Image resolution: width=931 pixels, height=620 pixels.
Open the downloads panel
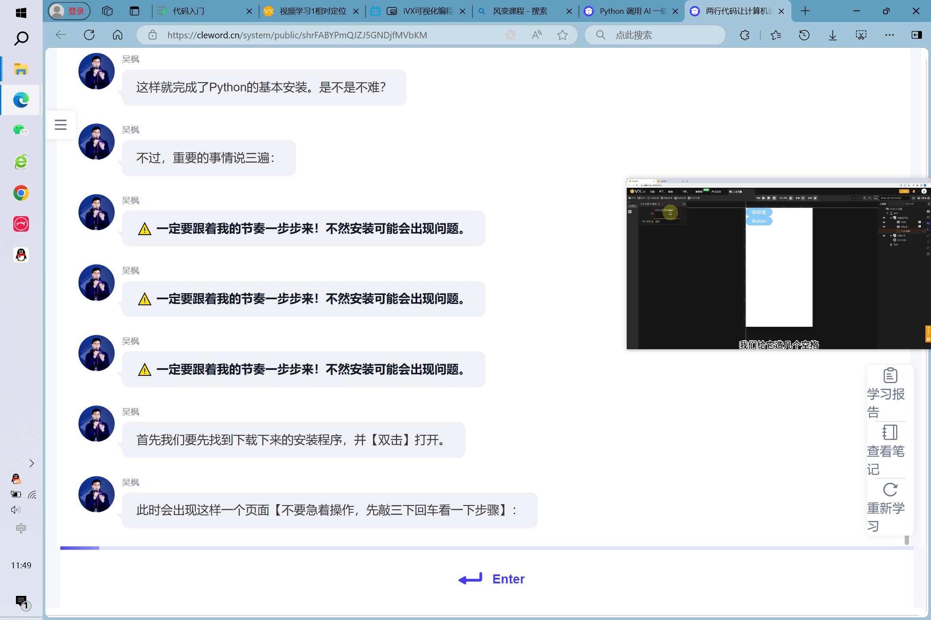[833, 35]
